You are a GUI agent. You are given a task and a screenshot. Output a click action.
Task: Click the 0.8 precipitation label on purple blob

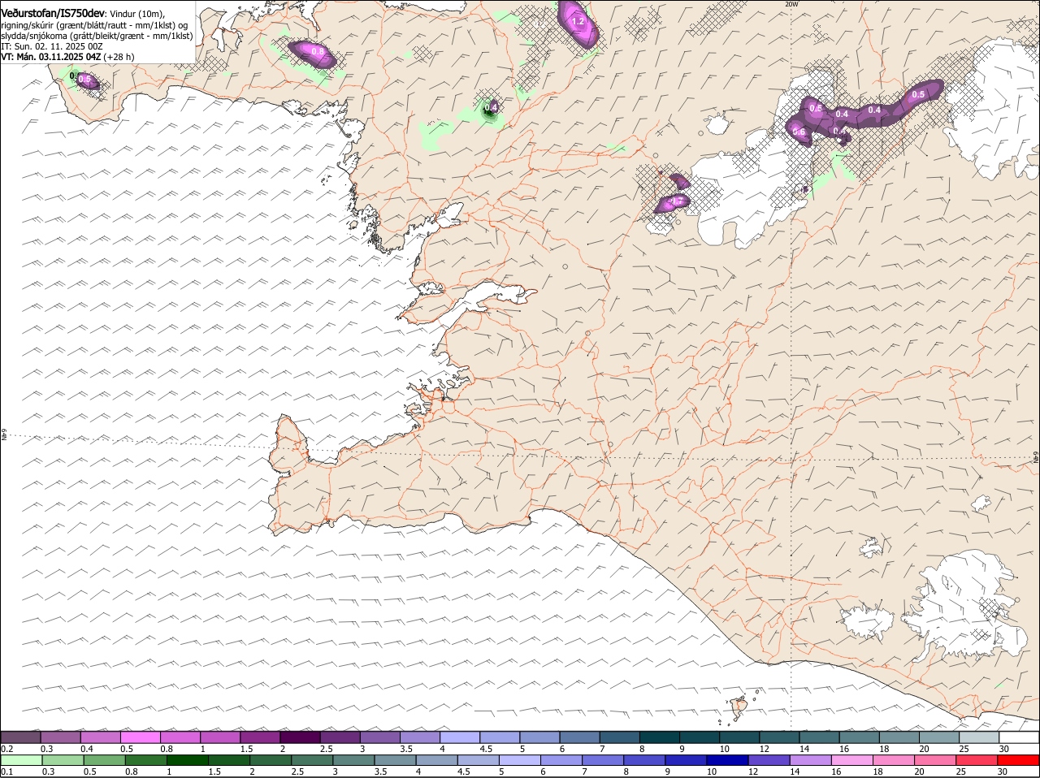tap(318, 52)
